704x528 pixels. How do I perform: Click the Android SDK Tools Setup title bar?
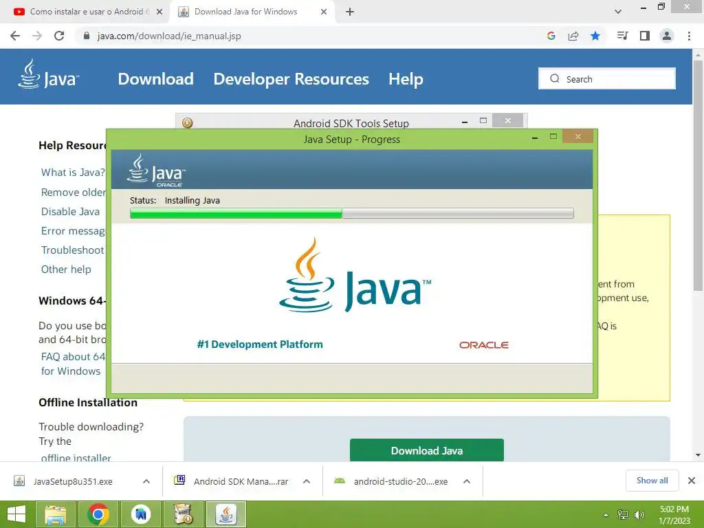[x=351, y=122]
